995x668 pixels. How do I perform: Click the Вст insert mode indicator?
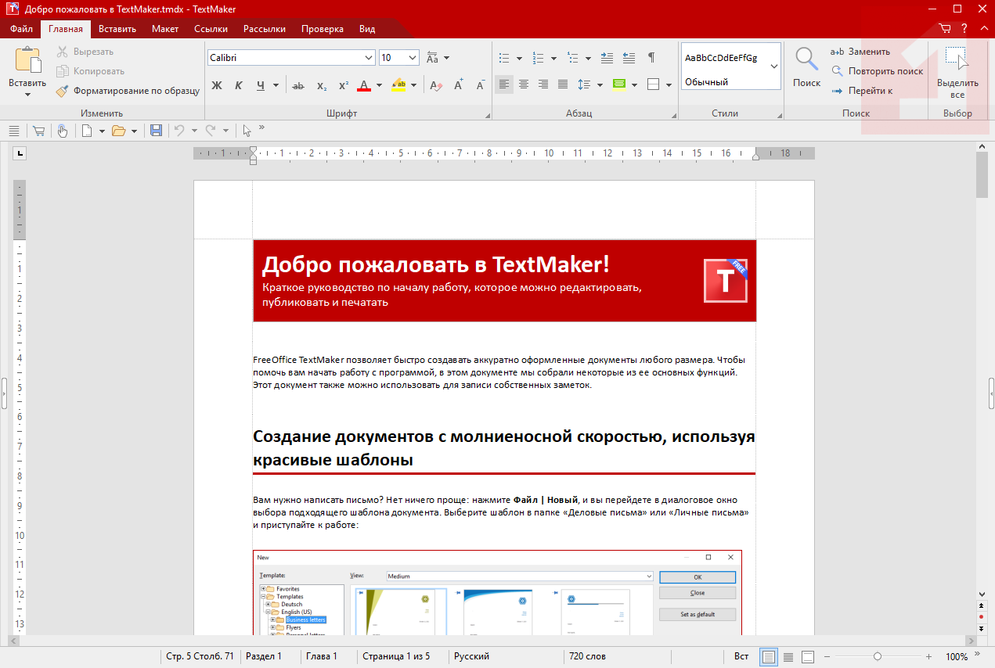coord(741,656)
